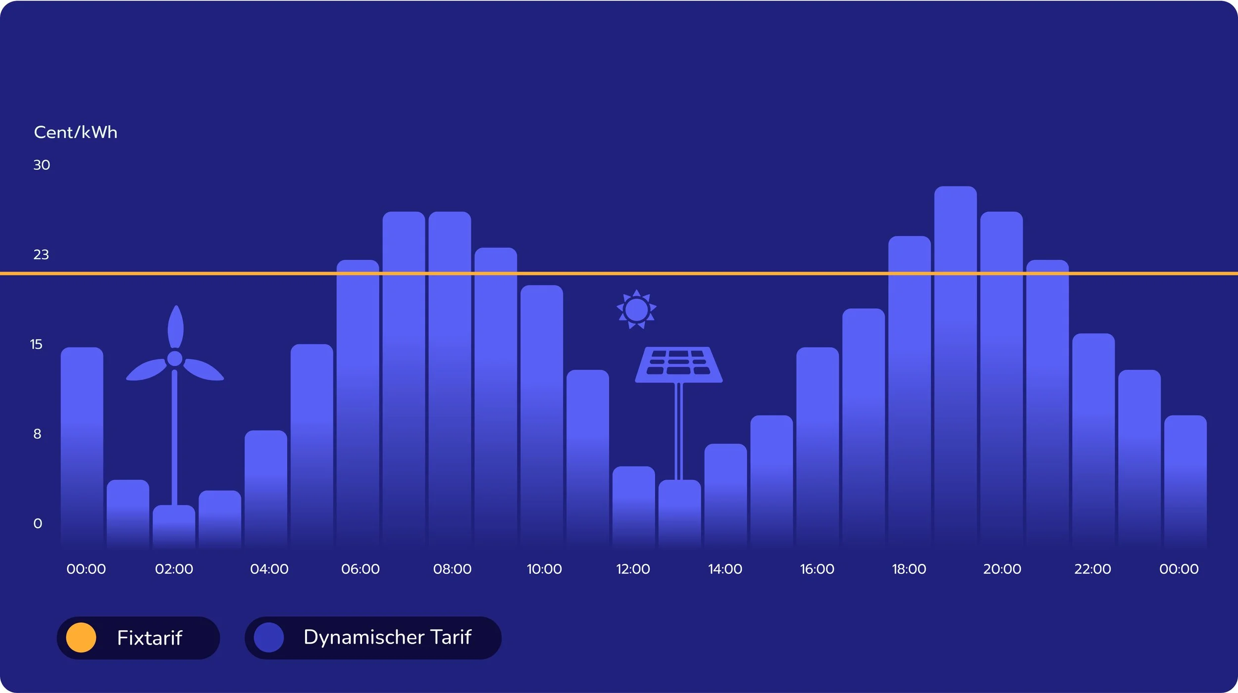Screen dimensions: 1238x693
Task: Click the 30 value on y-axis
Action: point(42,165)
